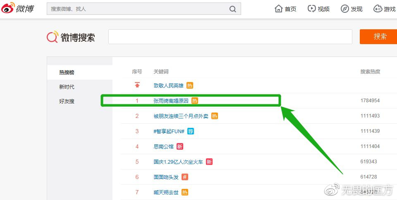Screen dimensions: 397x200
Task: Open the 思南公馆 topic
Action: pyautogui.click(x=163, y=146)
